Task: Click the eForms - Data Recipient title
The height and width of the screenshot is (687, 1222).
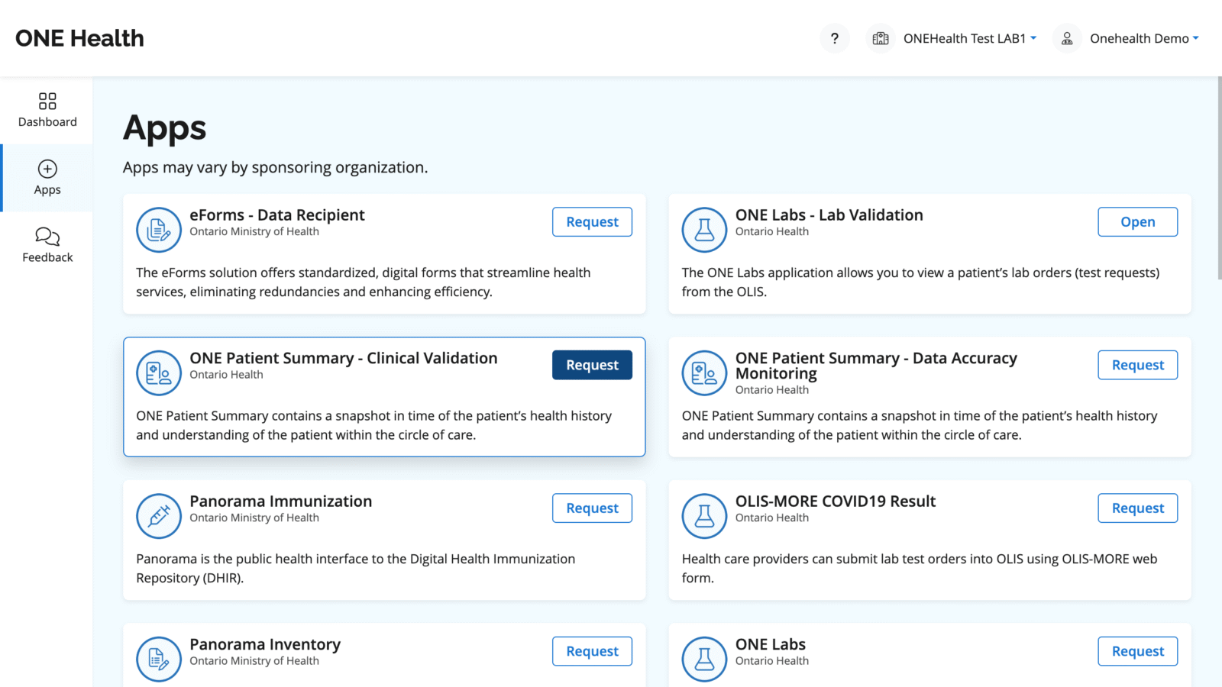Action: [277, 215]
